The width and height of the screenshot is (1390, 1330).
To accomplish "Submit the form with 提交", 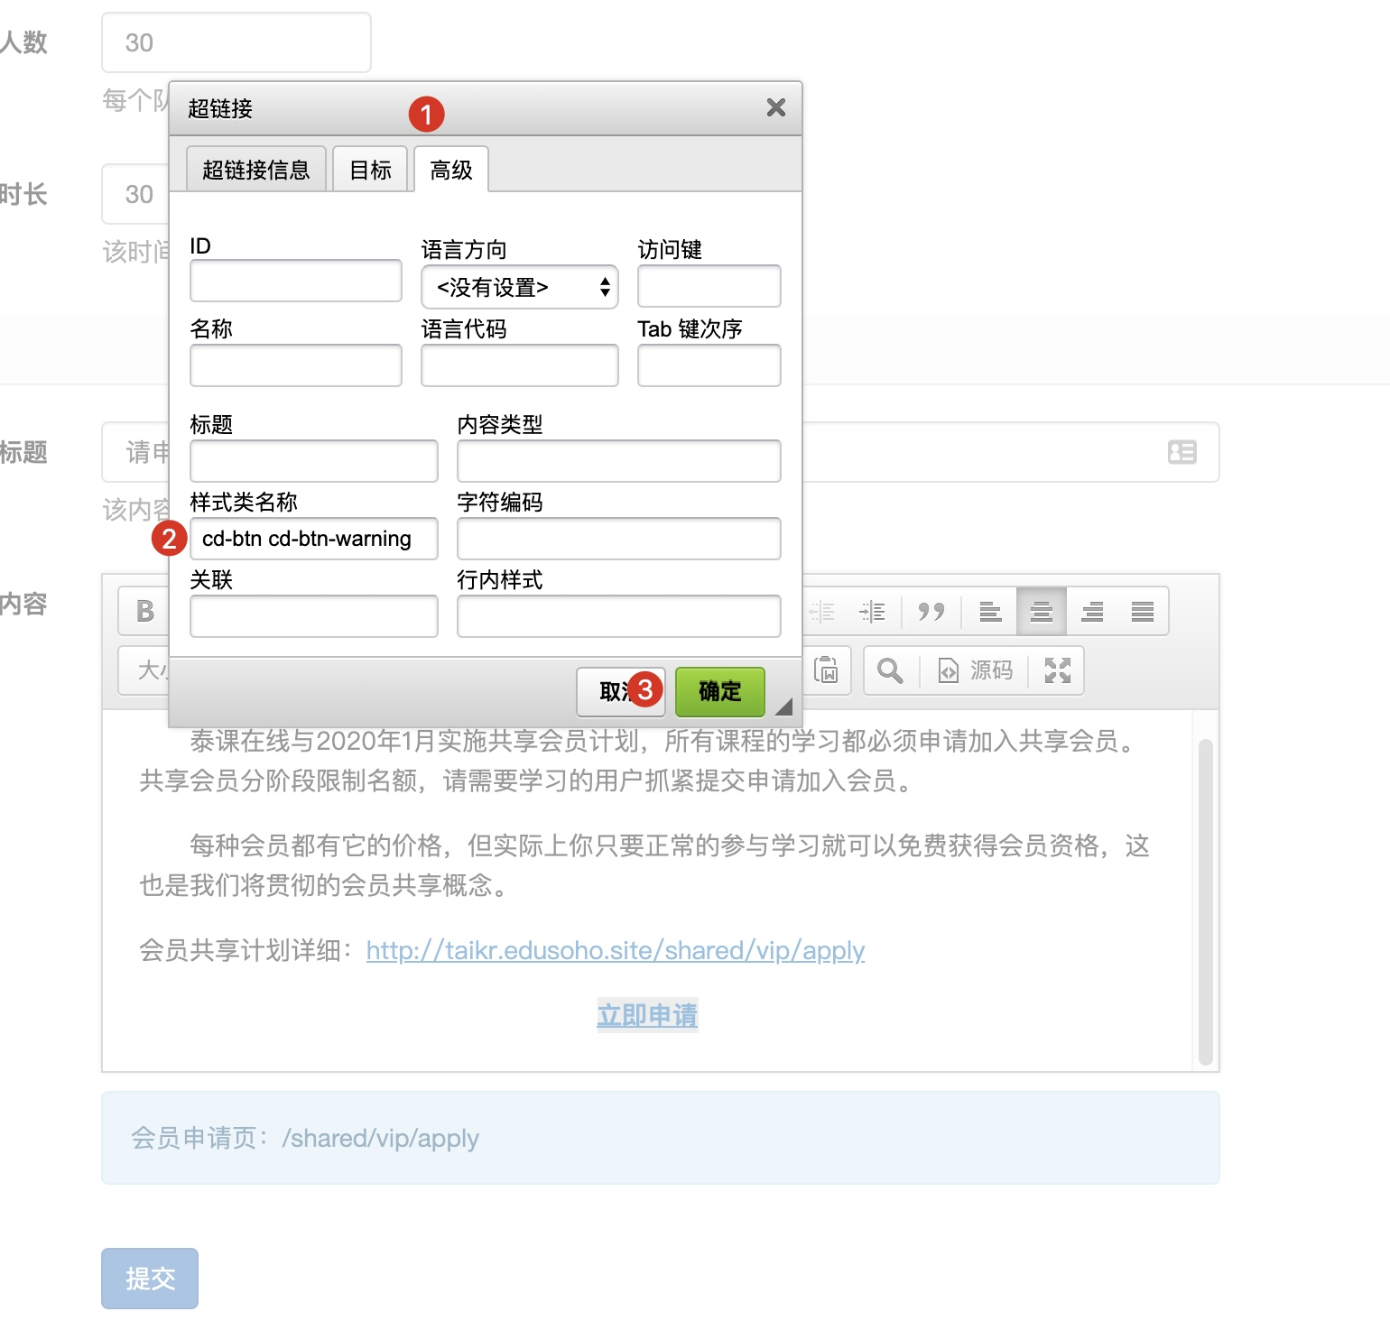I will 150,1279.
